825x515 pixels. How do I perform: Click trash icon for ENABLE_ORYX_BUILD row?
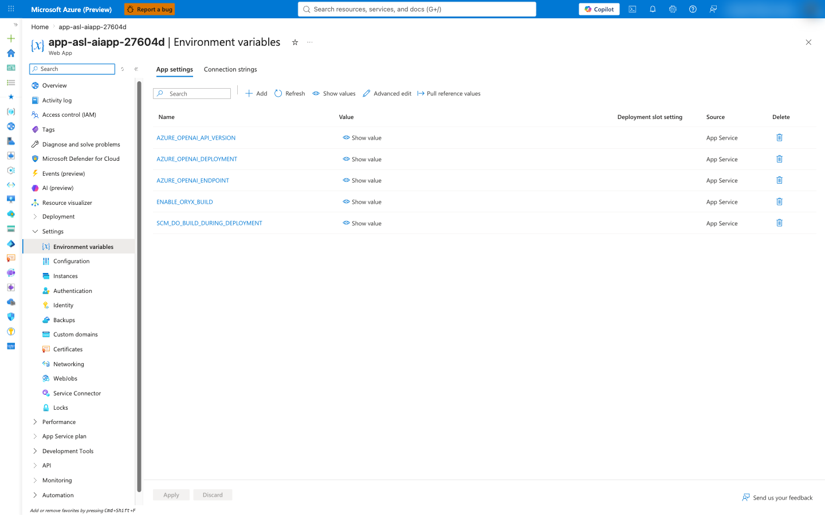point(779,201)
